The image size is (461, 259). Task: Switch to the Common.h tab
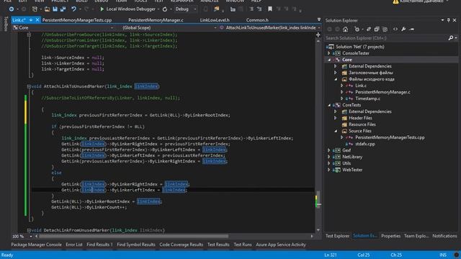point(257,20)
